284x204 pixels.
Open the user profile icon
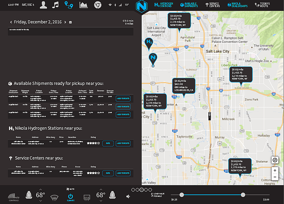tap(43, 5)
